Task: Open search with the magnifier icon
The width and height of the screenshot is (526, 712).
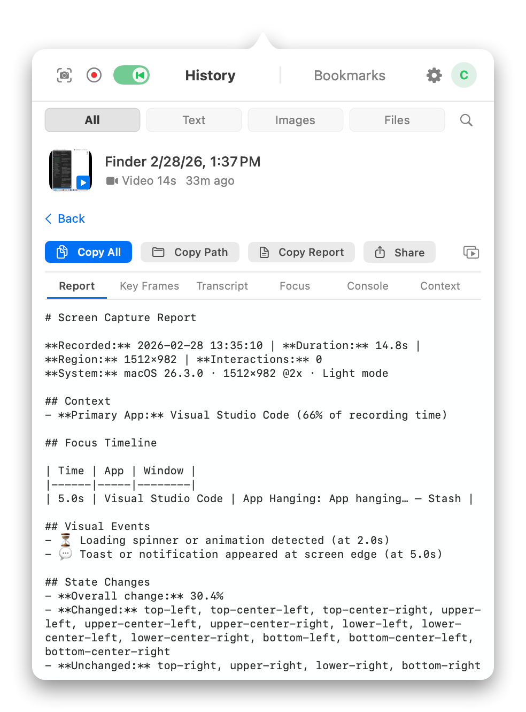Action: 466,120
